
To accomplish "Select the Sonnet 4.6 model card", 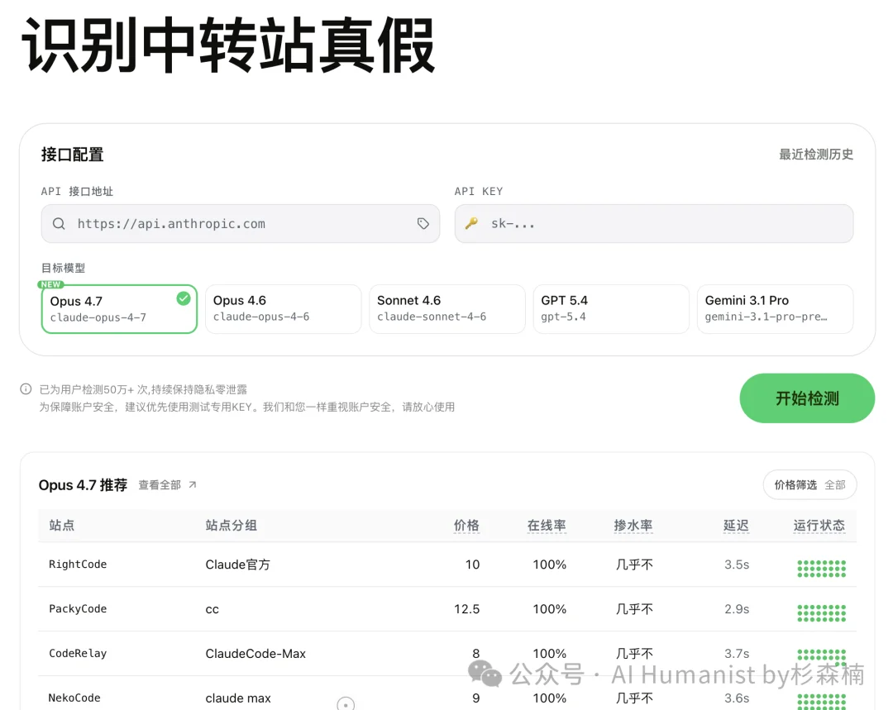I will coord(446,308).
